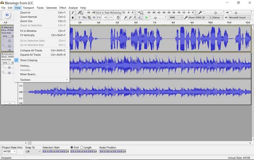Click the Copy toolbar icon
This screenshot has height=160, width=254.
(x=84, y=17)
